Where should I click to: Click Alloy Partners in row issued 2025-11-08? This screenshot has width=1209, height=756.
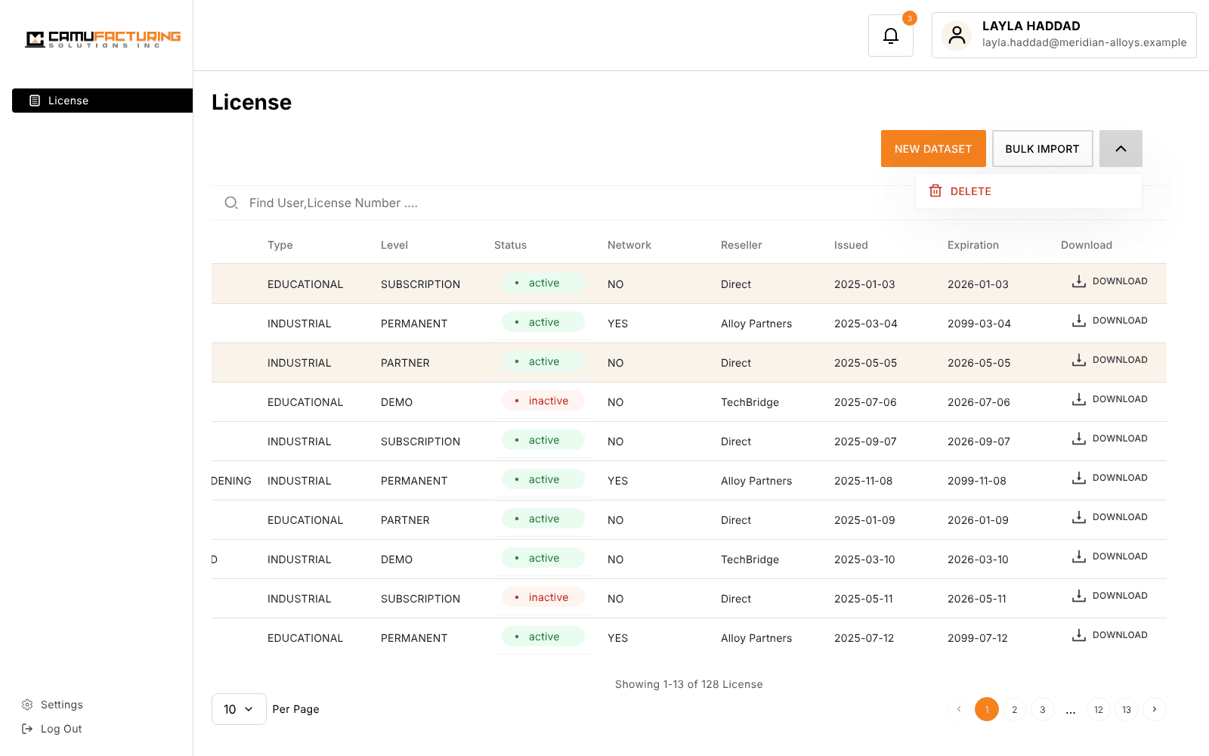[756, 481]
